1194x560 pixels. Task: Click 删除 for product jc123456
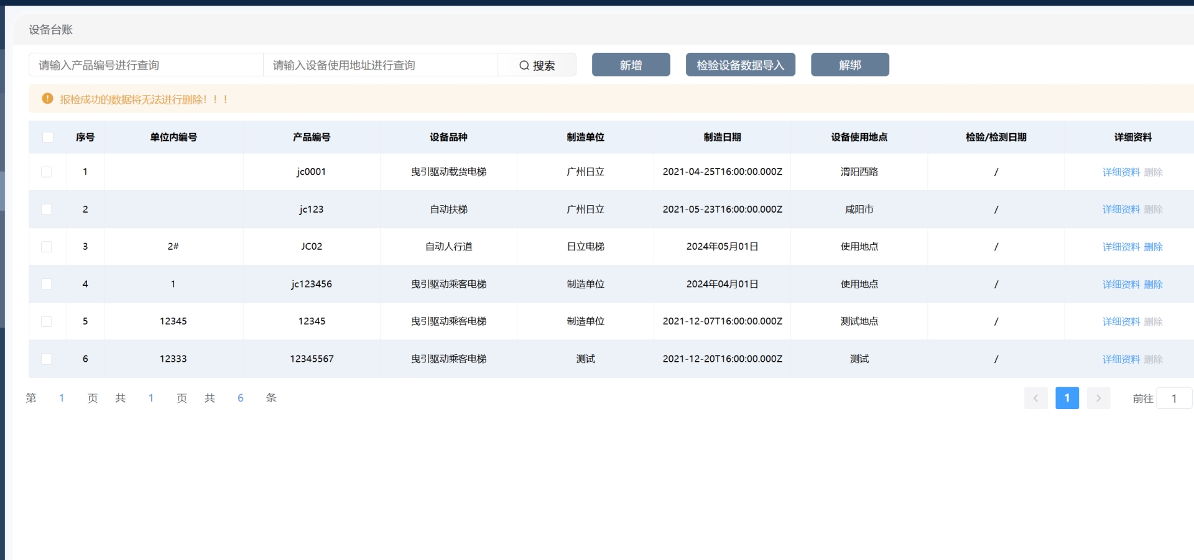coord(1153,284)
